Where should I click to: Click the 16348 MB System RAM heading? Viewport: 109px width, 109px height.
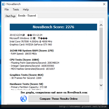click(31, 51)
